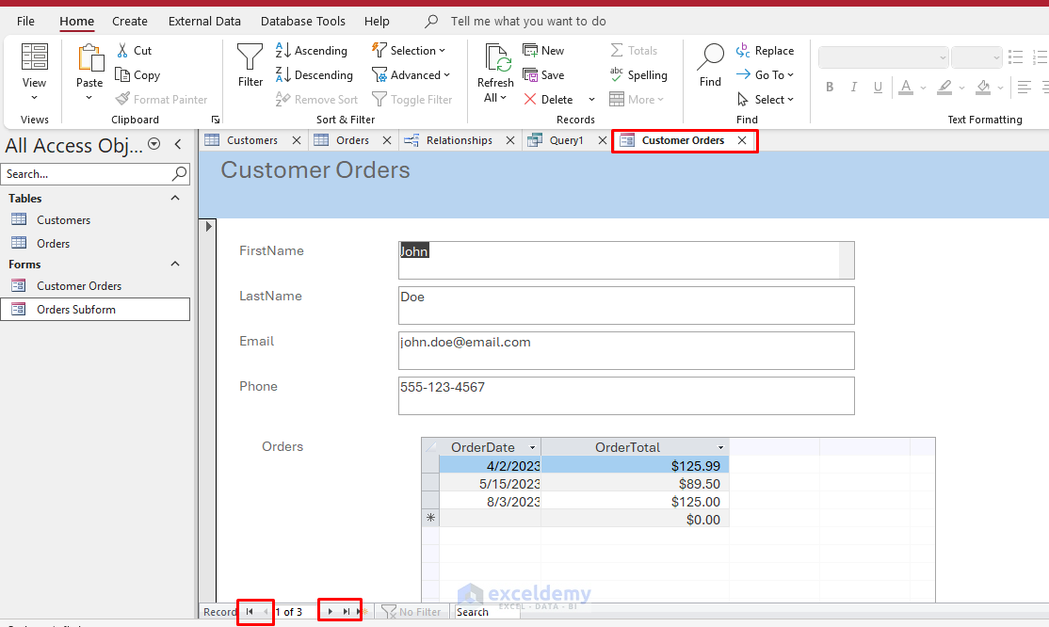Click the Email field john.doe@email.com
Screen dimensions: 1049x627
click(626, 350)
